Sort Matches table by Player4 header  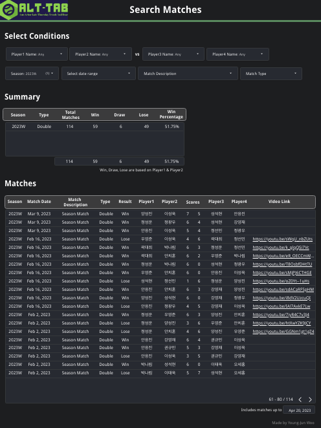point(239,202)
